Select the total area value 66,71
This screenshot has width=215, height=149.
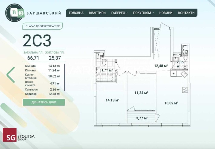pyautogui.click(x=33, y=58)
